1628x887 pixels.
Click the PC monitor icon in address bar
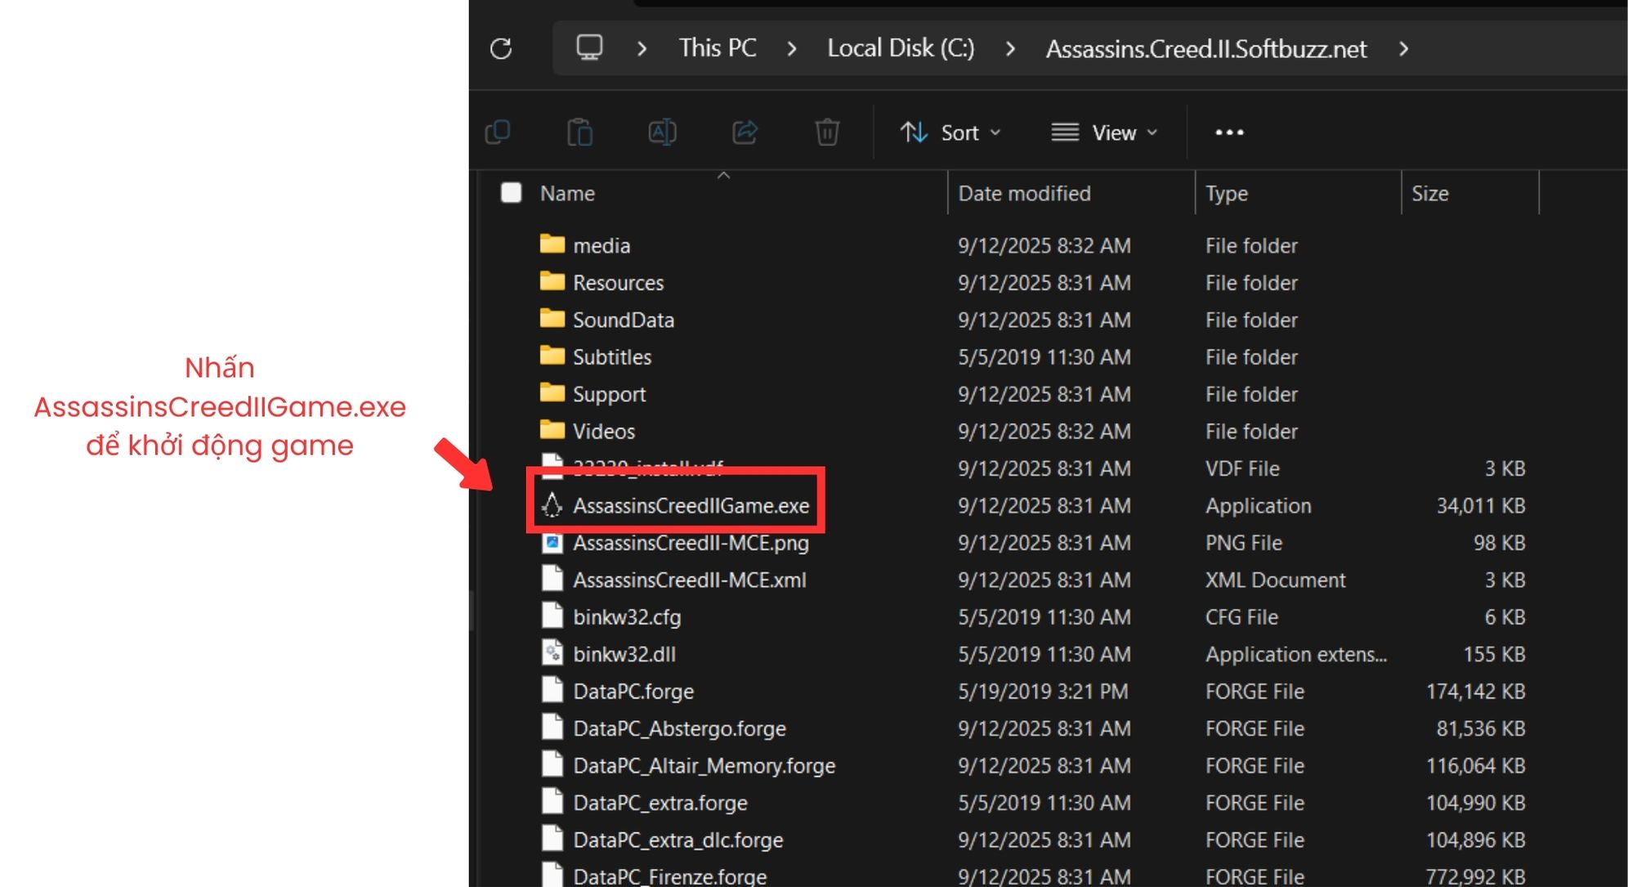point(589,47)
